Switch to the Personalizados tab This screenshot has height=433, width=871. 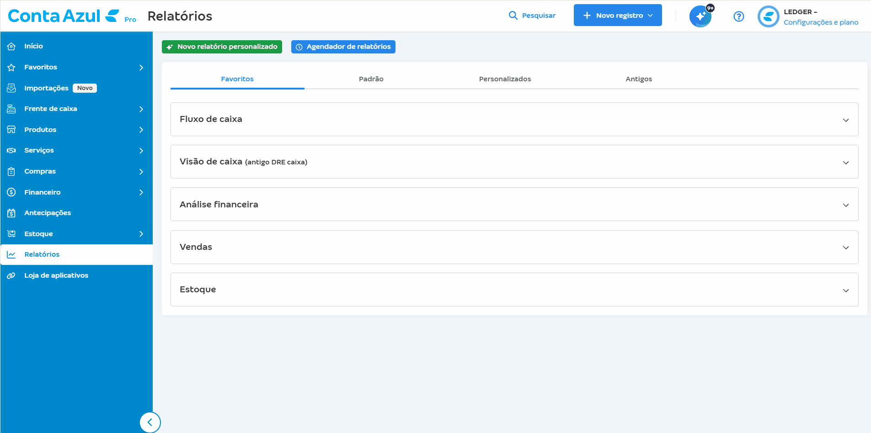(x=505, y=79)
